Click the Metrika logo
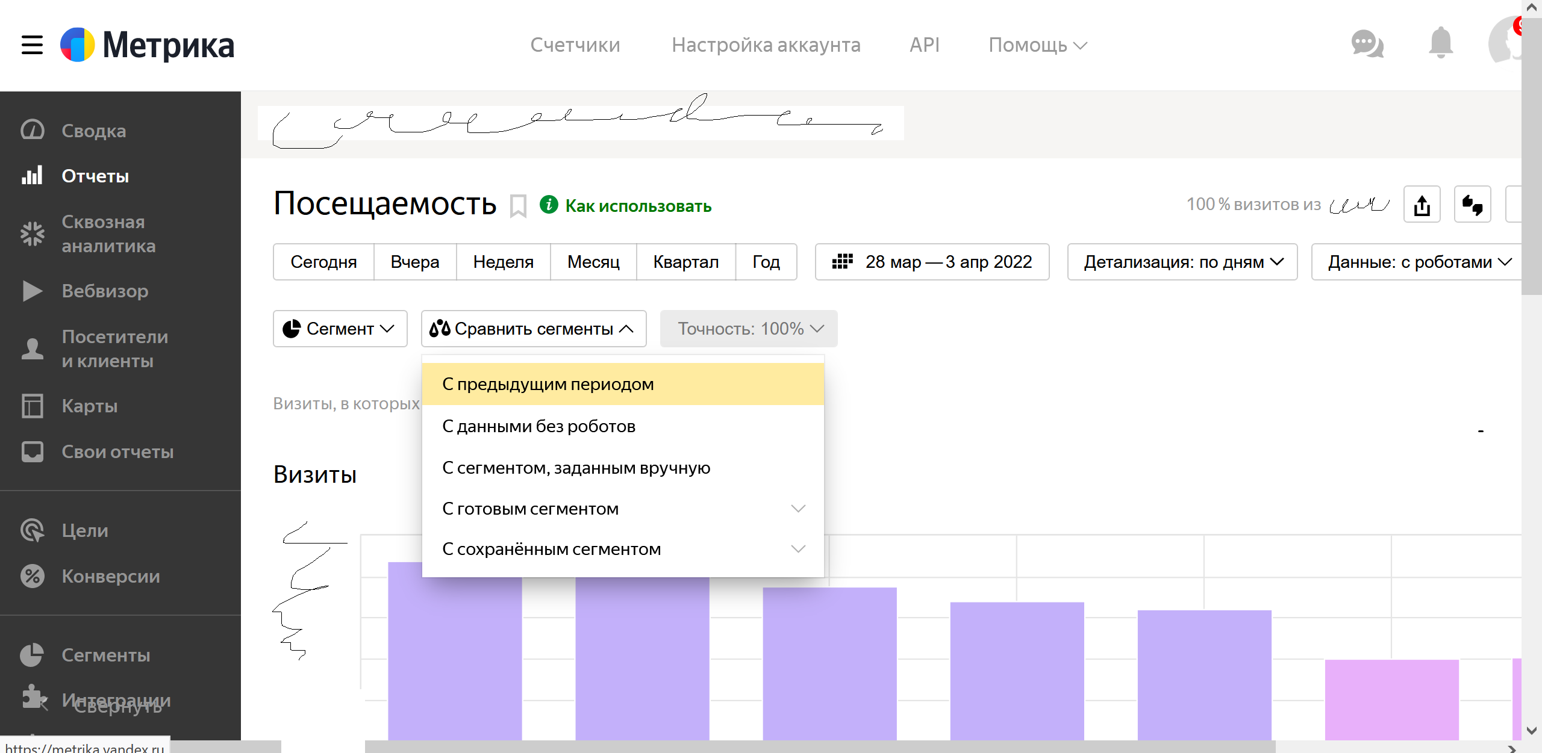The width and height of the screenshot is (1542, 753). coord(148,45)
